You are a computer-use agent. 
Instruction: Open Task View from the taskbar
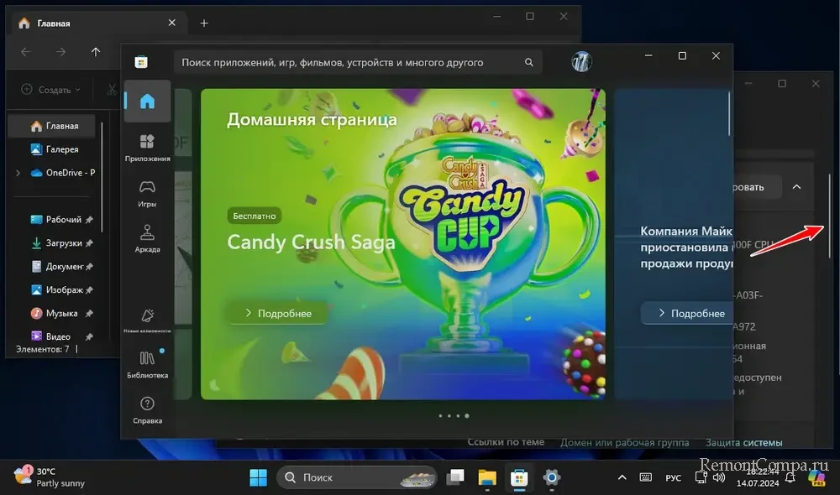455,477
